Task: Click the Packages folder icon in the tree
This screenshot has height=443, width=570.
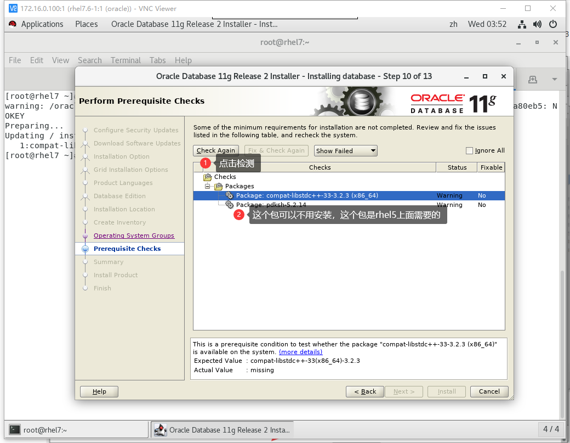Action: (219, 187)
